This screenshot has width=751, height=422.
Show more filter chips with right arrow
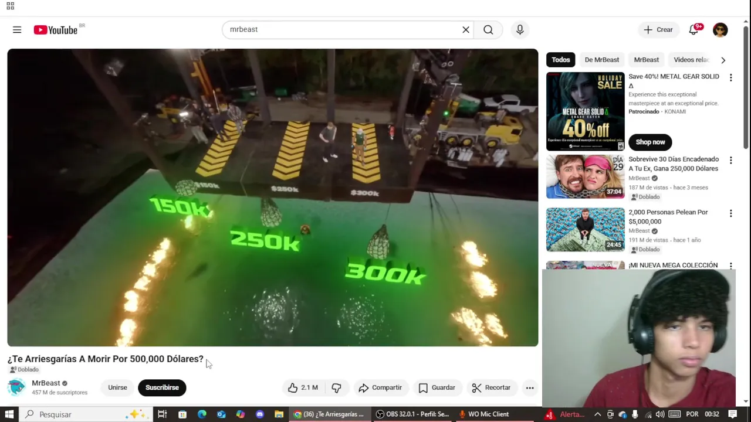point(723,60)
